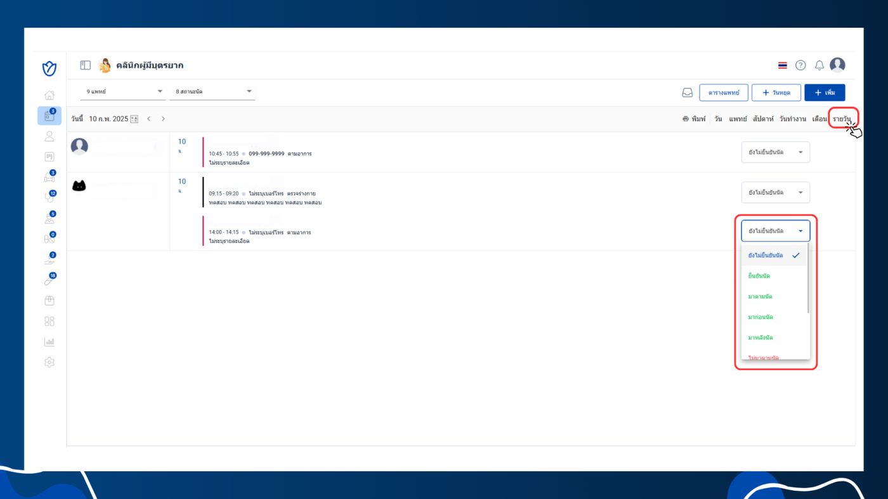
Task: Open the home icon in sidebar
Action: (49, 95)
